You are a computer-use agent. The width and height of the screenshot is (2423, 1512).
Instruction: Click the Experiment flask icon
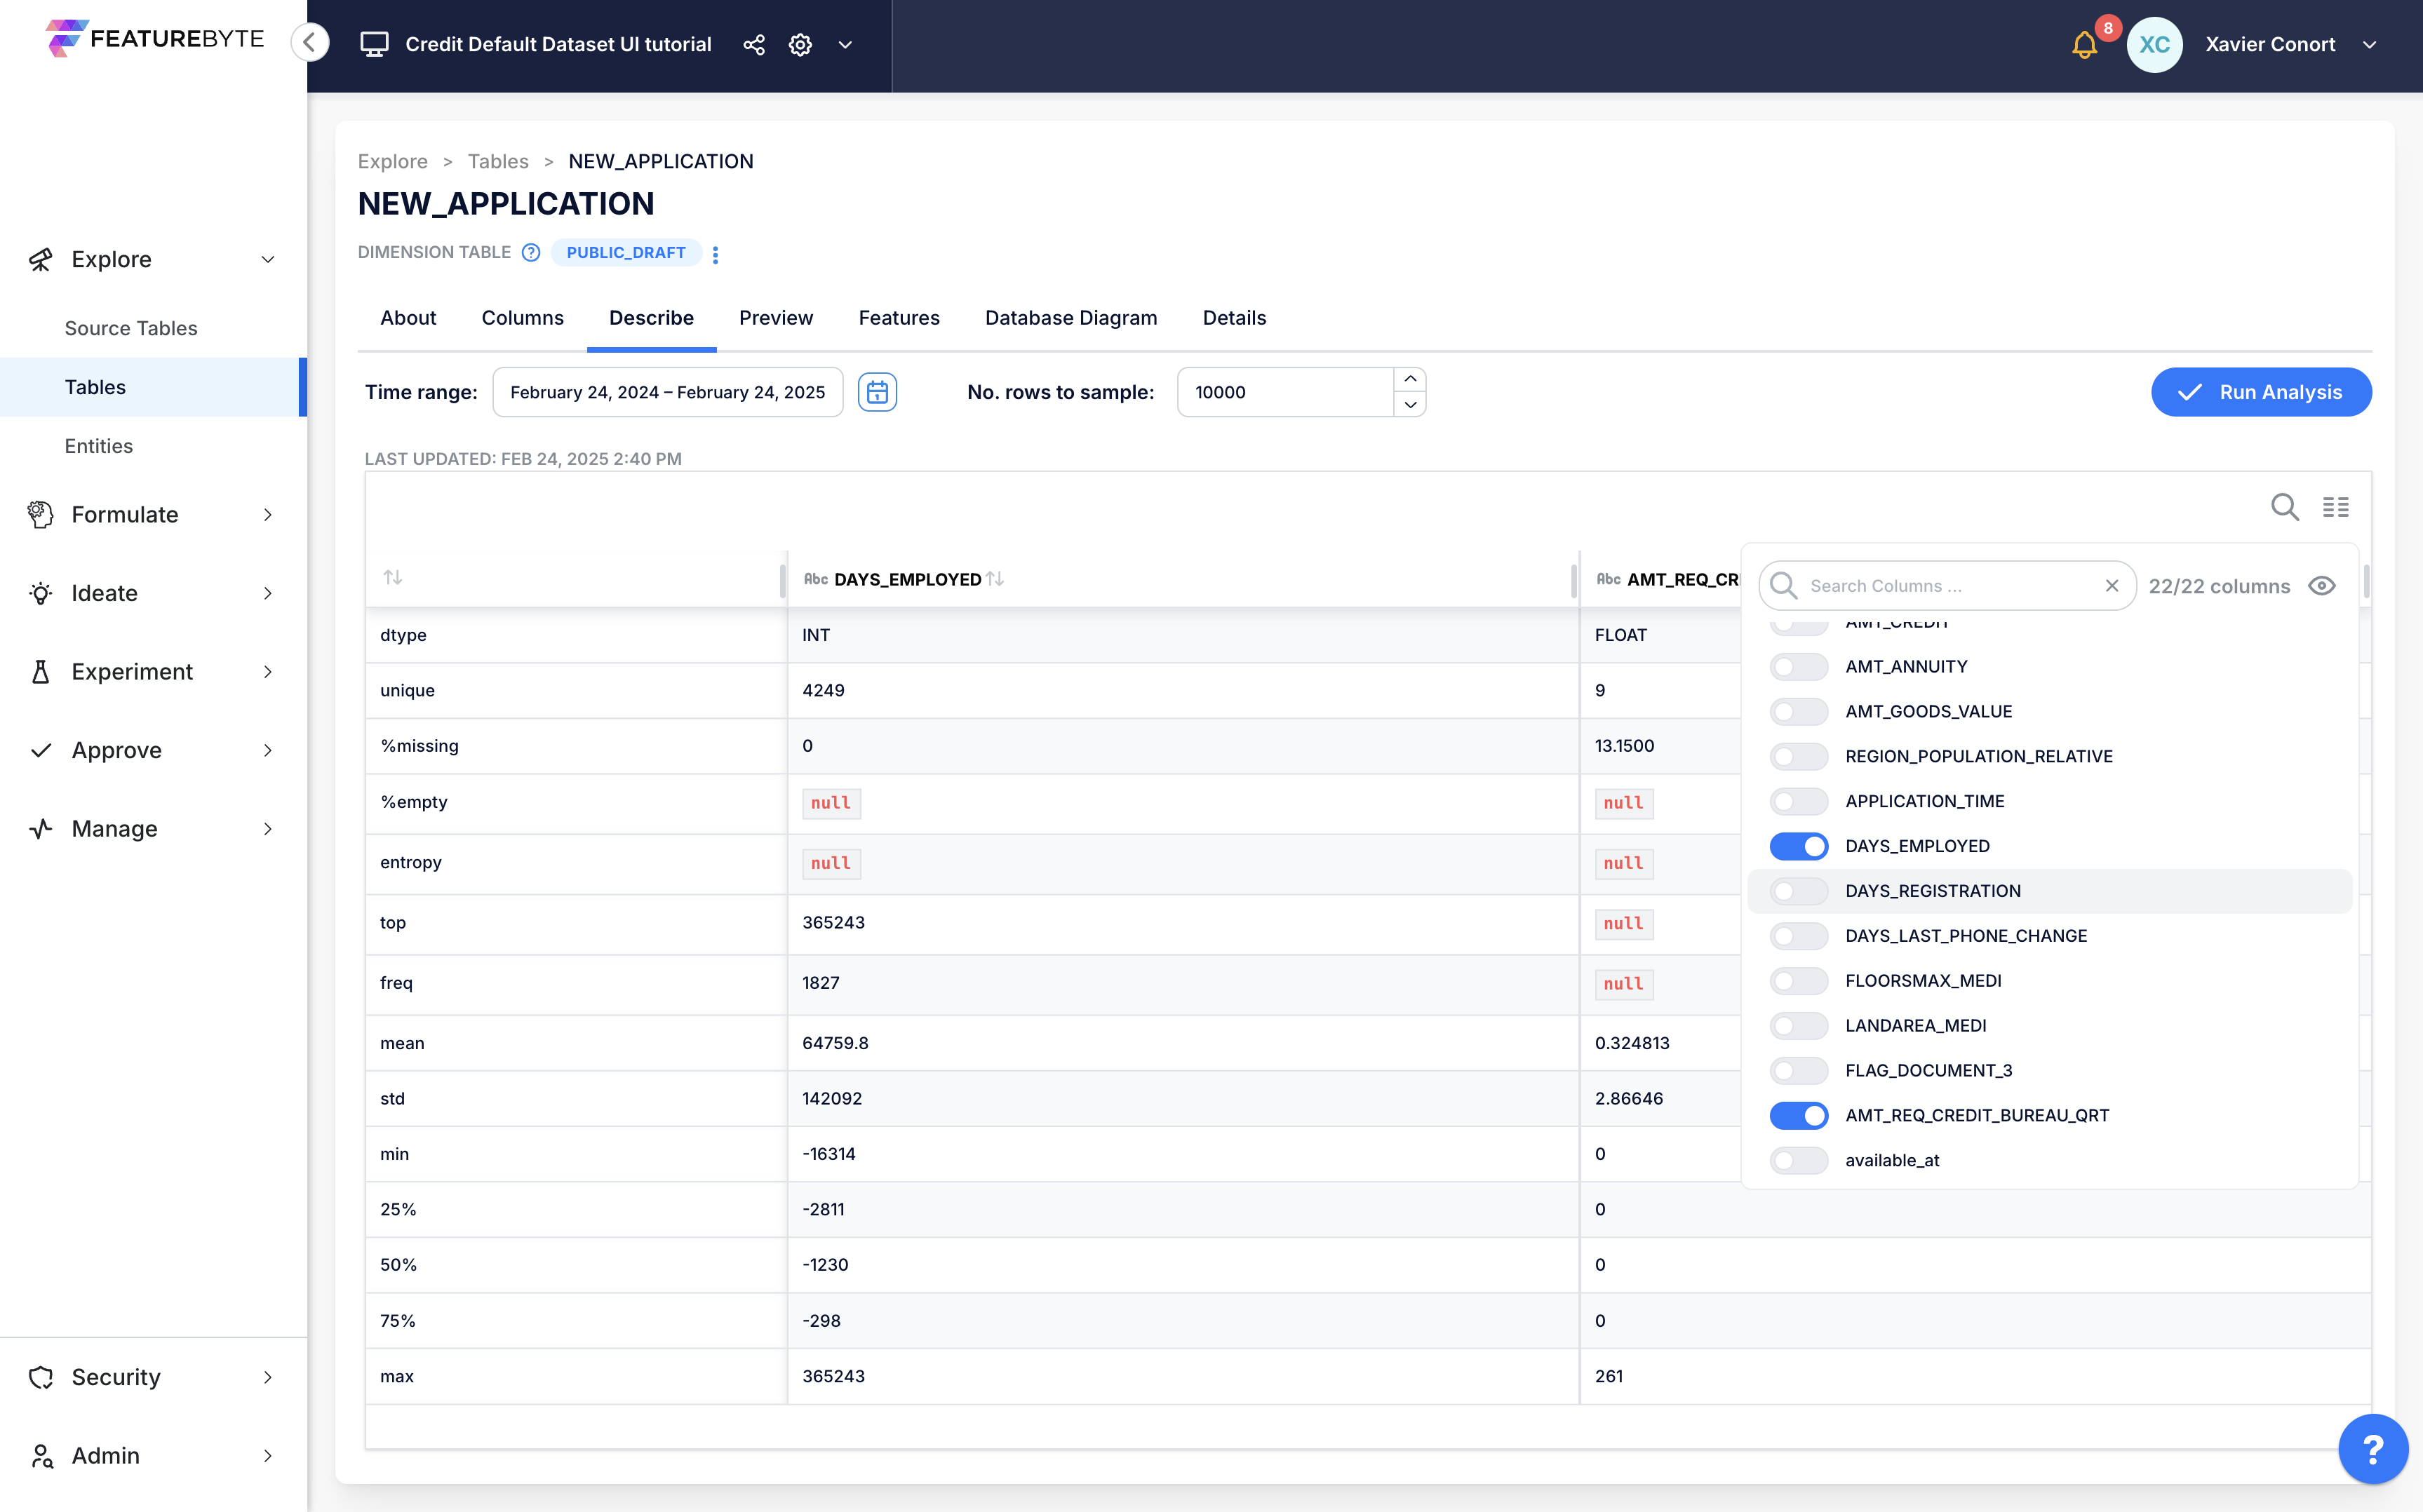pyautogui.click(x=40, y=672)
